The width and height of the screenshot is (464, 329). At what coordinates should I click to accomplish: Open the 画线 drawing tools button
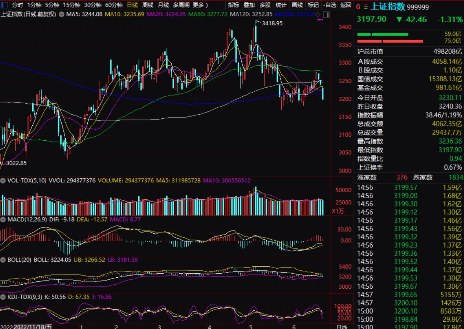point(297,5)
